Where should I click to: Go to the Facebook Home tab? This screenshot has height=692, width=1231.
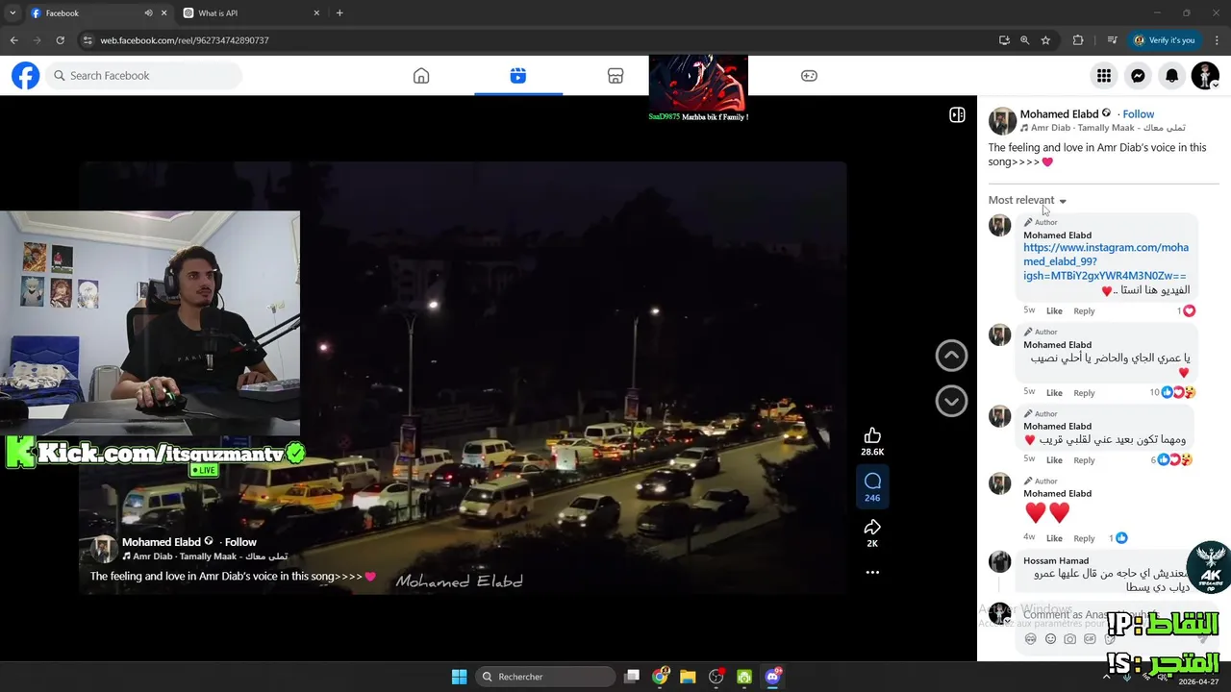[421, 76]
